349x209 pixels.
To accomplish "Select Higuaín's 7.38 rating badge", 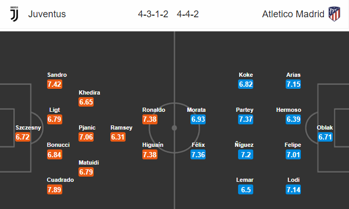I will tap(150, 154).
